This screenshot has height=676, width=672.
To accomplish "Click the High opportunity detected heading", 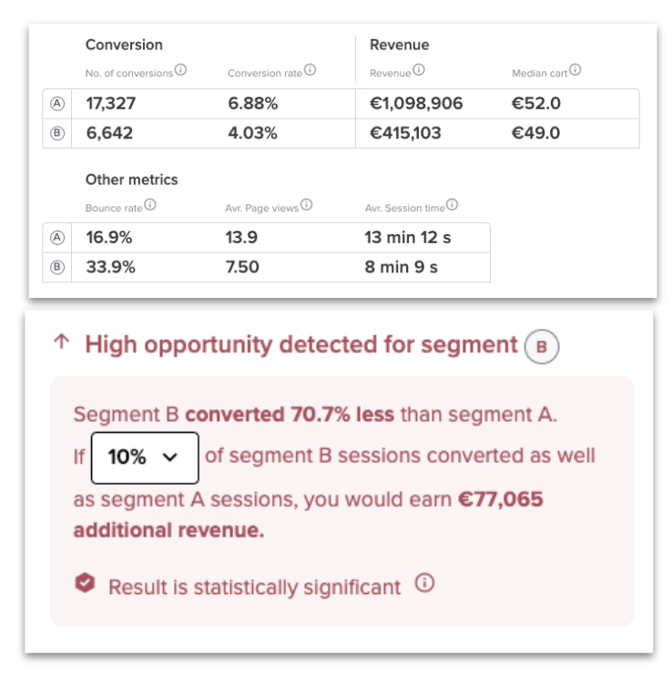I will pos(301,345).
